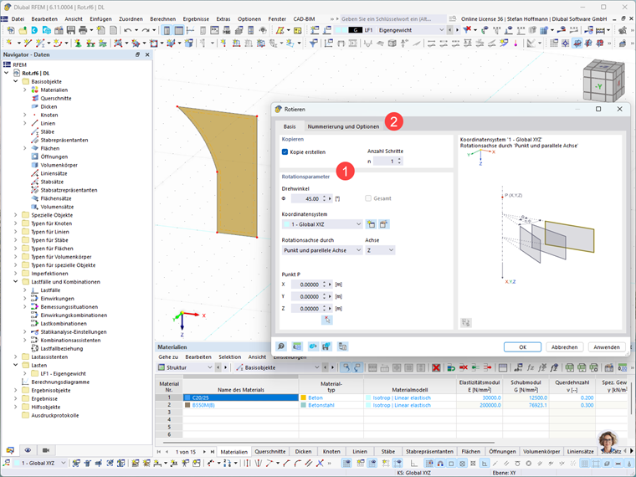Click the pin icon of Navigator panel
This screenshot has width=636, height=477.
coord(137,54)
